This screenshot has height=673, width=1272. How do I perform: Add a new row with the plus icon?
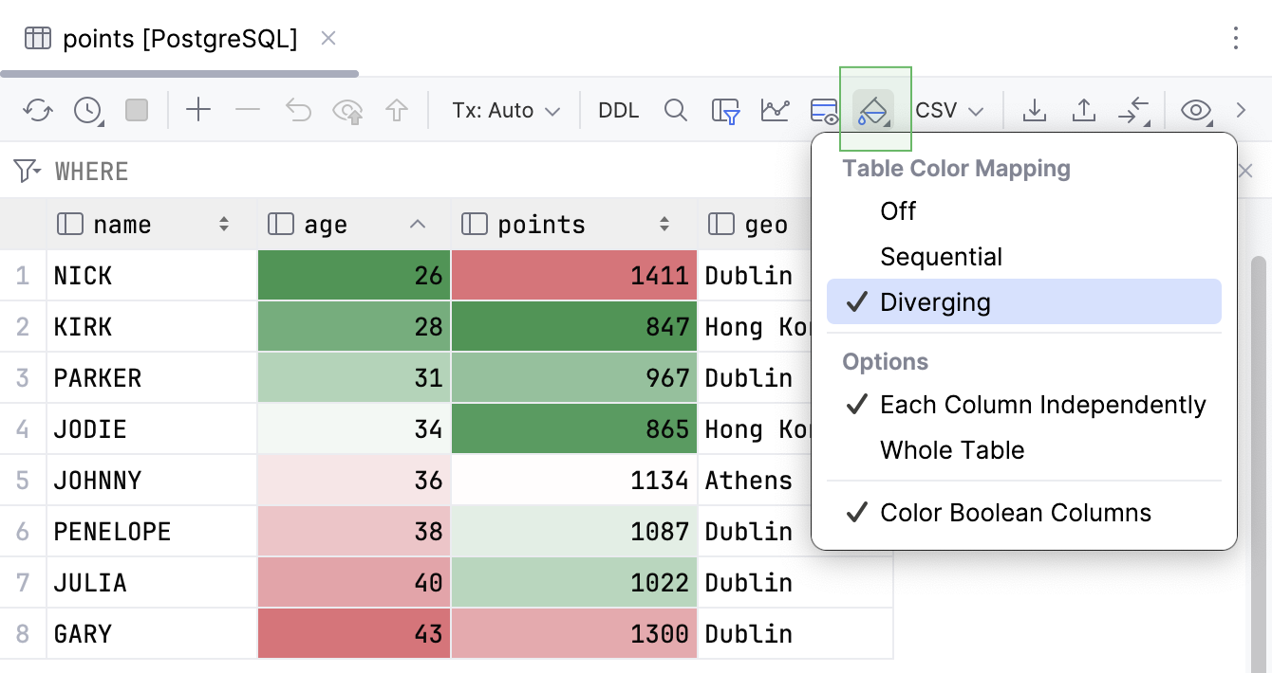(198, 109)
